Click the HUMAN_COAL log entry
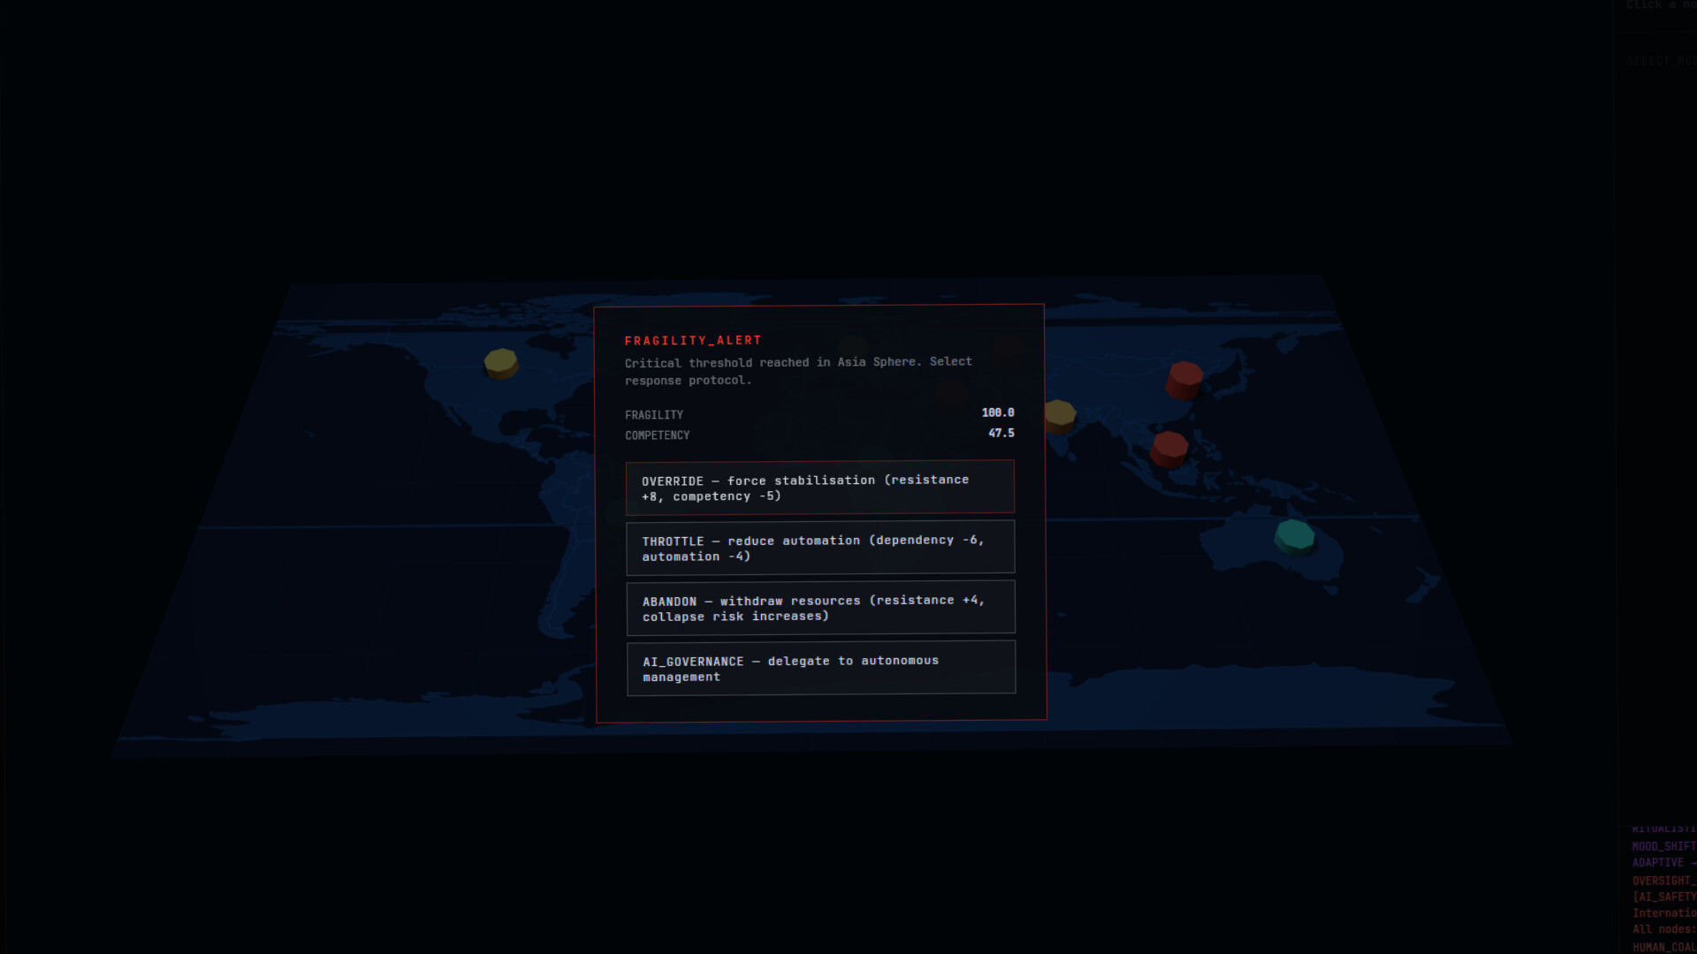The height and width of the screenshot is (954, 1697). click(1663, 947)
